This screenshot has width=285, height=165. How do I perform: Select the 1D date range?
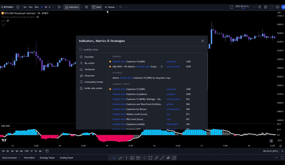[3, 151]
